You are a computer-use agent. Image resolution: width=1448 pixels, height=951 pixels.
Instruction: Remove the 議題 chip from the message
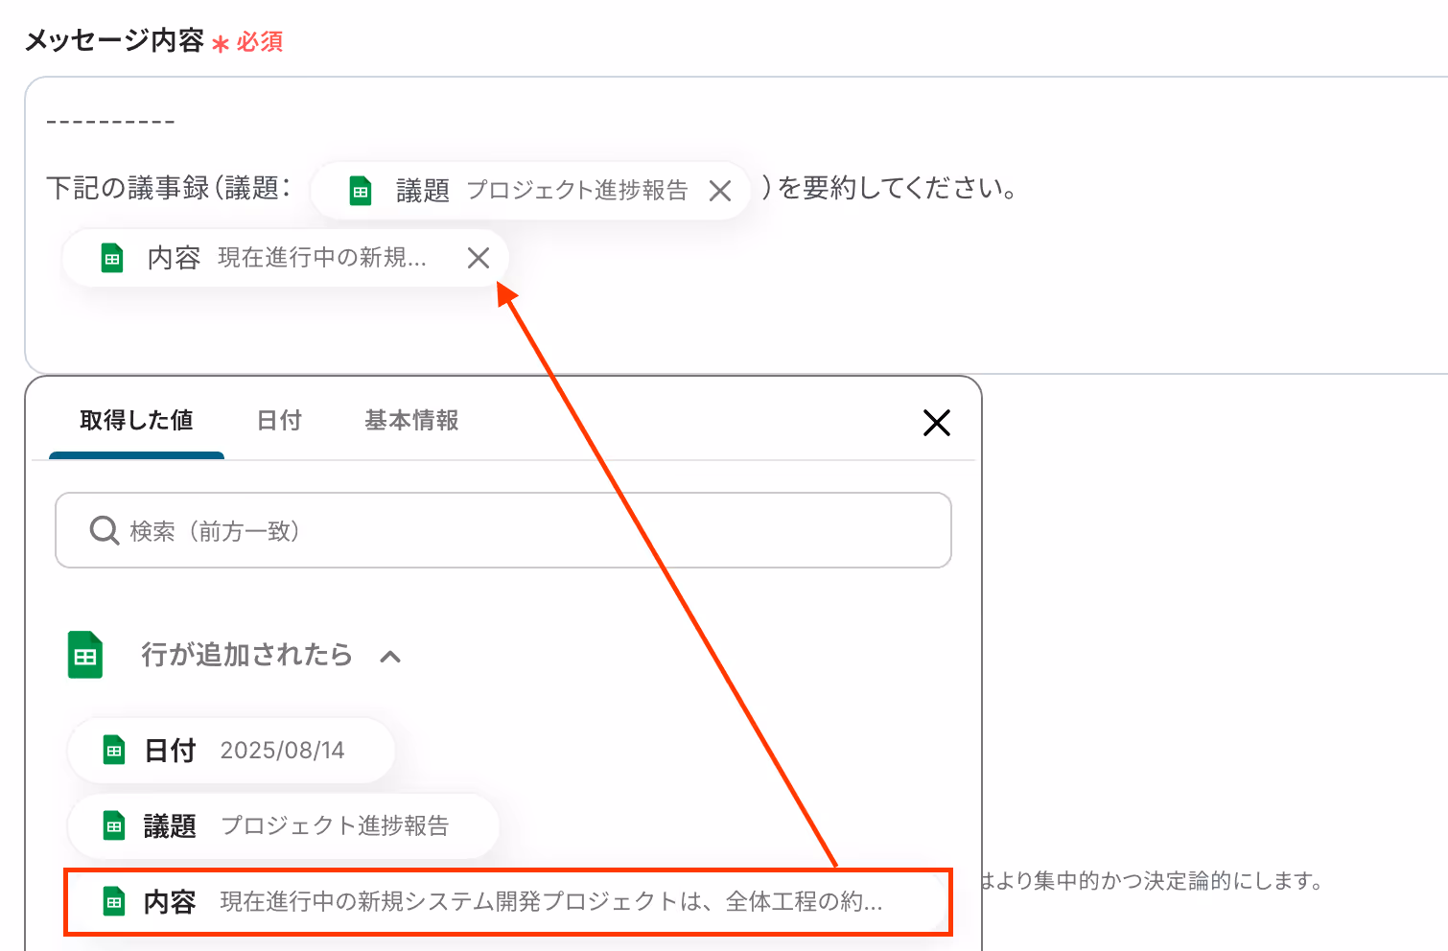click(x=720, y=191)
